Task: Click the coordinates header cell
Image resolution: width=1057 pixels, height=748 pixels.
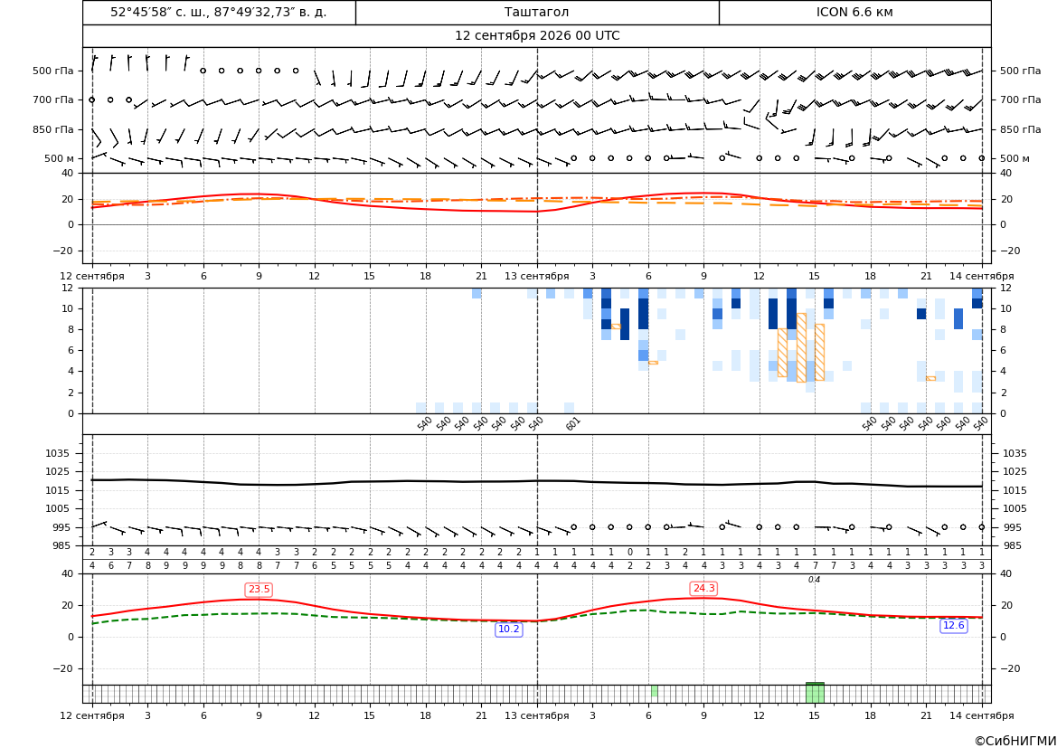Action: pyautogui.click(x=219, y=12)
